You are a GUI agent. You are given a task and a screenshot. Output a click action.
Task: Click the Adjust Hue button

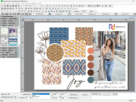coord(85,95)
